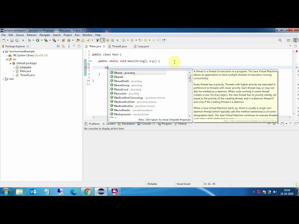Screen dimensions: 299x224
Task: Collapse the default package node
Action: coord(10,63)
